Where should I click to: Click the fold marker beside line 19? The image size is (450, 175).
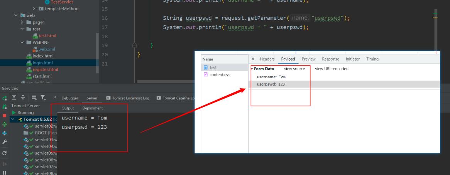coord(134,45)
